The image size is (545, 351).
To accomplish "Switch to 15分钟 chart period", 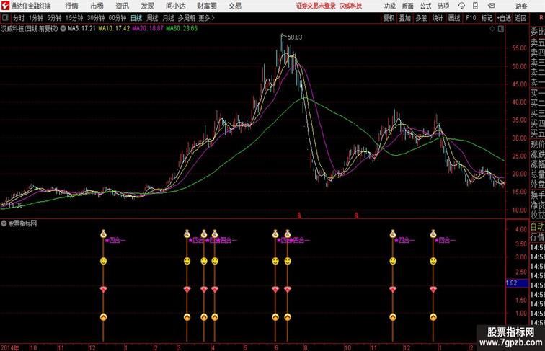I will [74, 18].
